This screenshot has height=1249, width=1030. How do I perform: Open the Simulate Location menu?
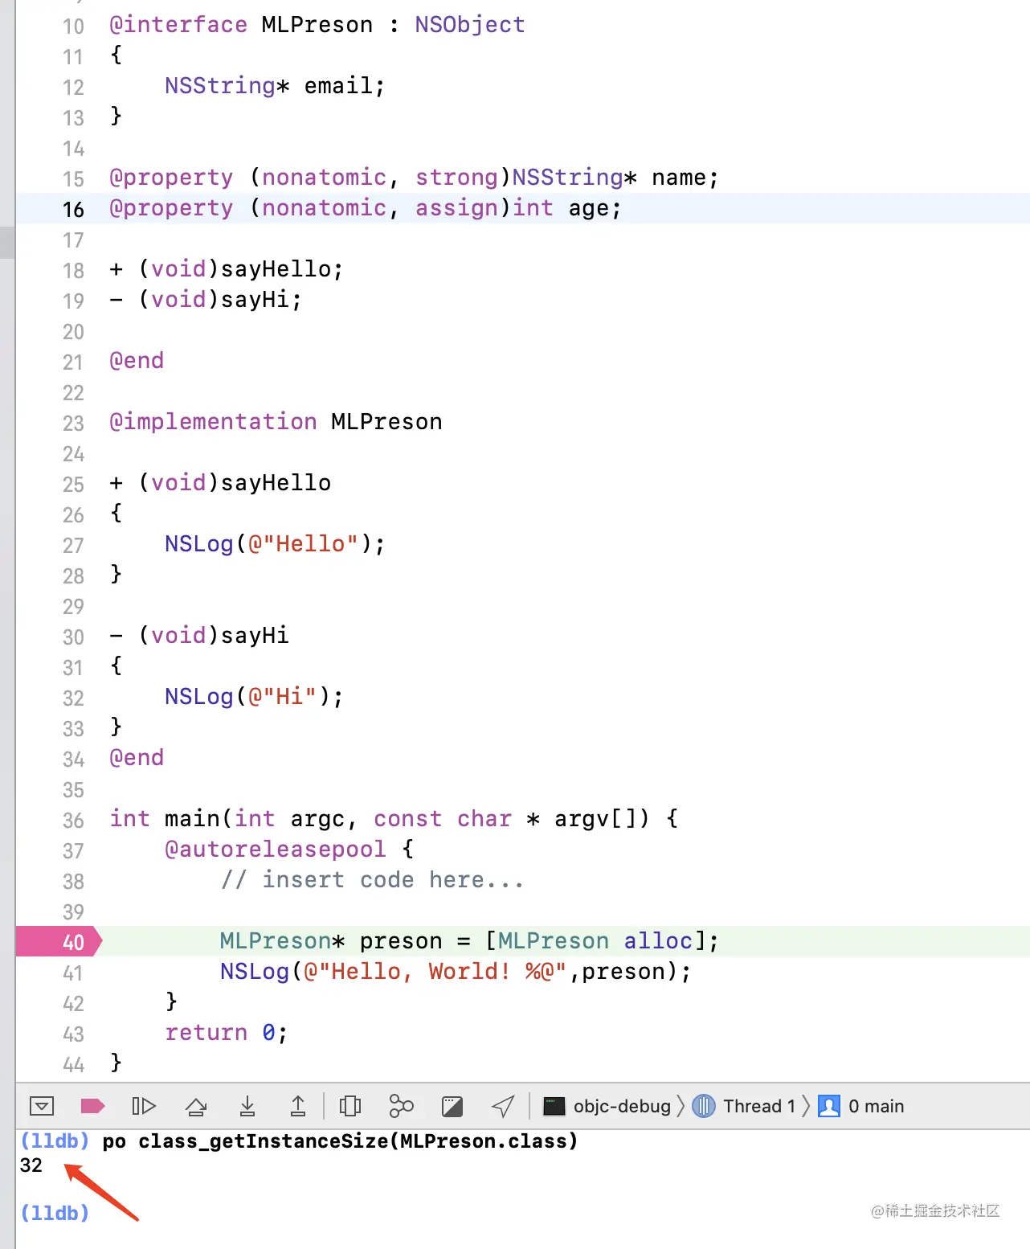[503, 1106]
